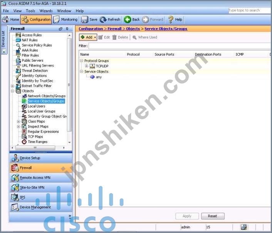Open the Device List side tab
Image resolution: width=272 pixels, height=233 pixels.
pyautogui.click(x=4, y=40)
